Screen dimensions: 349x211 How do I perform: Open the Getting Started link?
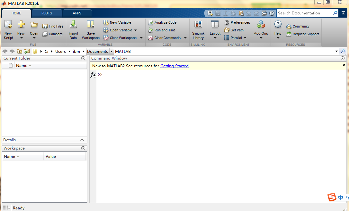coord(174,66)
